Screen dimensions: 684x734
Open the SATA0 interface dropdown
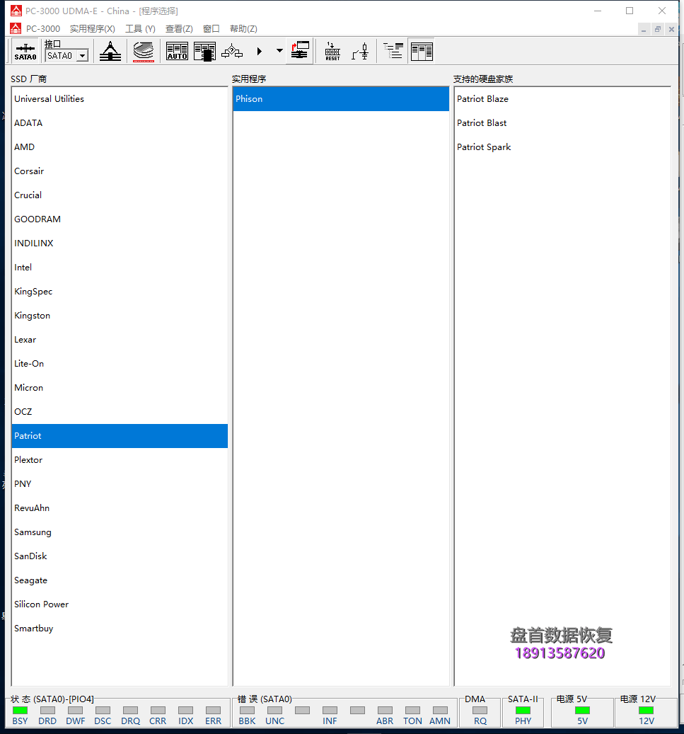82,56
